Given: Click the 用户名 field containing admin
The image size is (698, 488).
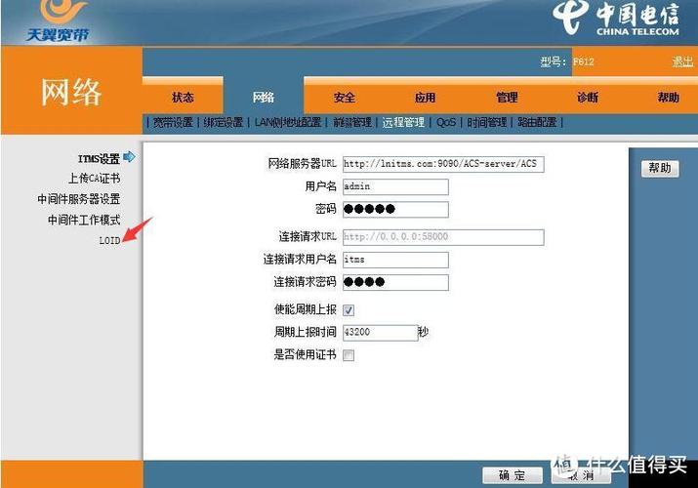Looking at the screenshot, I should (395, 186).
